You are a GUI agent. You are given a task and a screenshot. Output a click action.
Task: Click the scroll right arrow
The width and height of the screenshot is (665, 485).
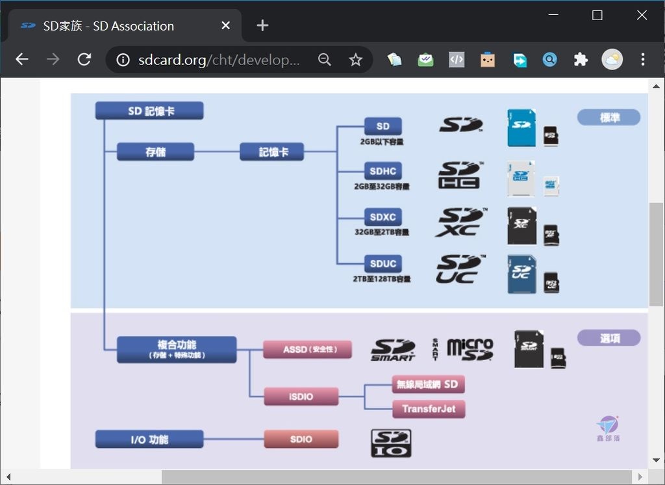(x=640, y=477)
